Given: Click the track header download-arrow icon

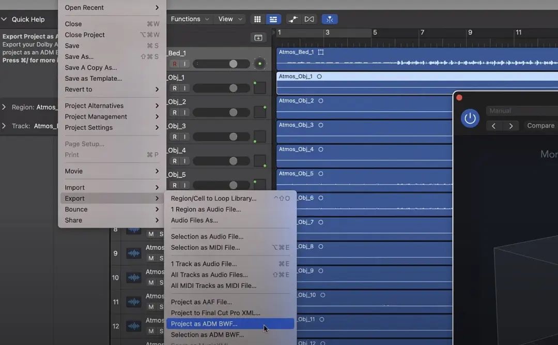Looking at the screenshot, I should [x=258, y=38].
